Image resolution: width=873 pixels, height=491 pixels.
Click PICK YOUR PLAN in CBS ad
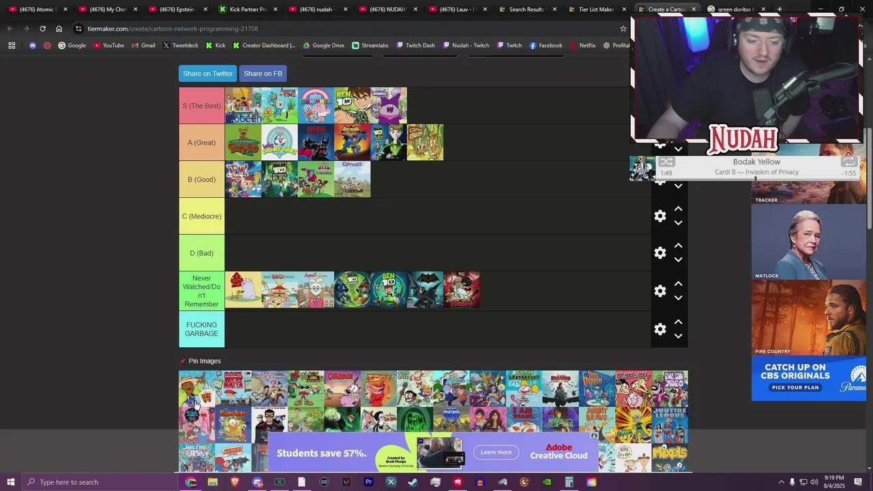[x=795, y=387]
